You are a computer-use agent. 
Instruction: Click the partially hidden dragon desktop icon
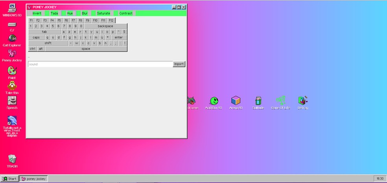(x=192, y=103)
